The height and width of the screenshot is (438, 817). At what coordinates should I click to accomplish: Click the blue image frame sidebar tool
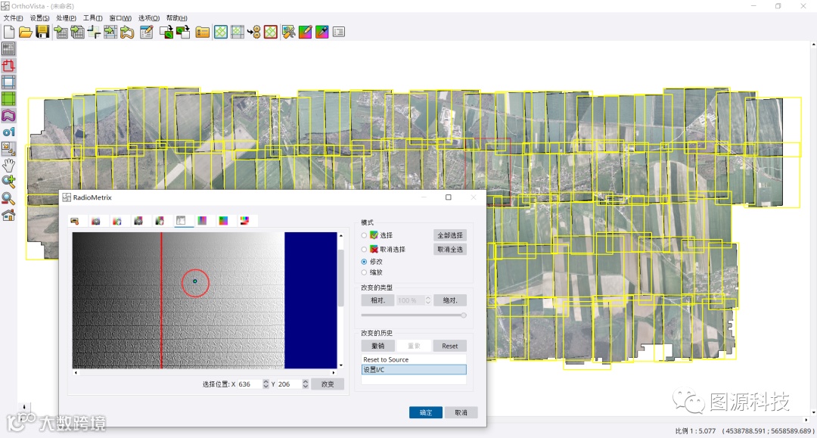8,82
